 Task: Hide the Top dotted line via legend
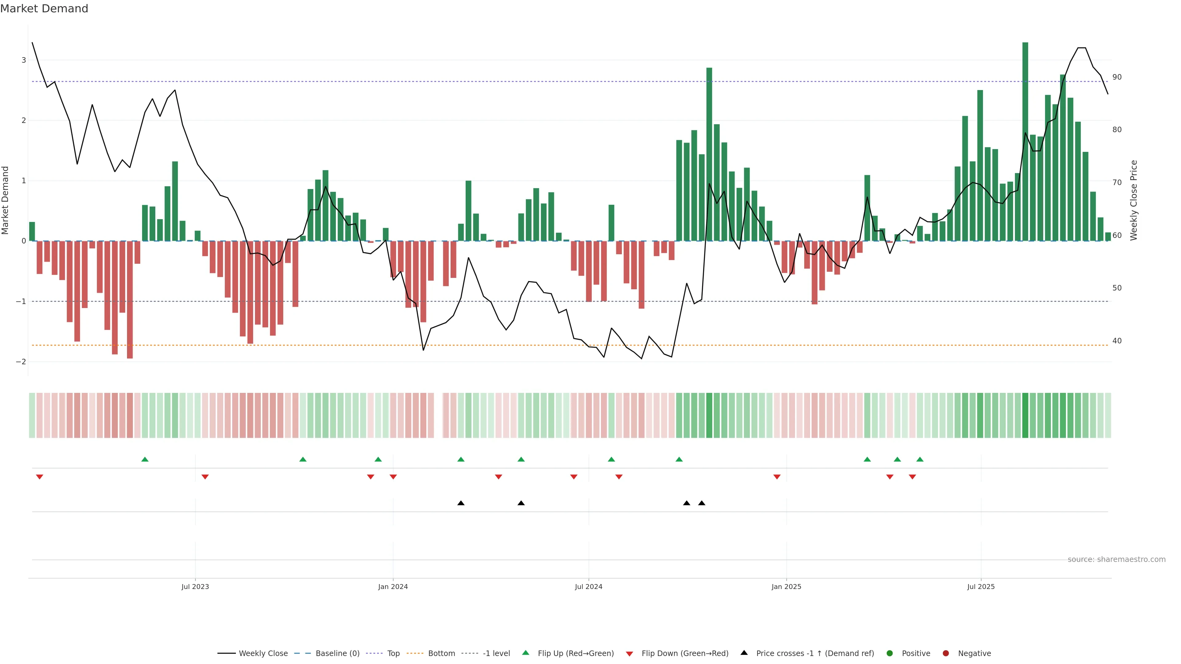[x=393, y=653]
